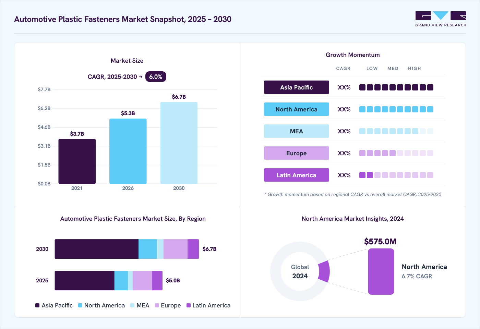Viewport: 480px width, 329px height.
Task: Click the 2030 light blue market size bar
Action: tap(179, 143)
